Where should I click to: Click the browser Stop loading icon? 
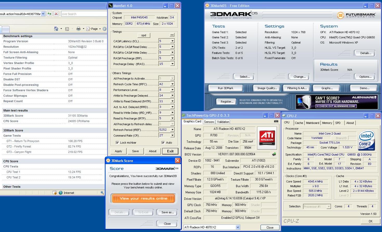point(56,14)
